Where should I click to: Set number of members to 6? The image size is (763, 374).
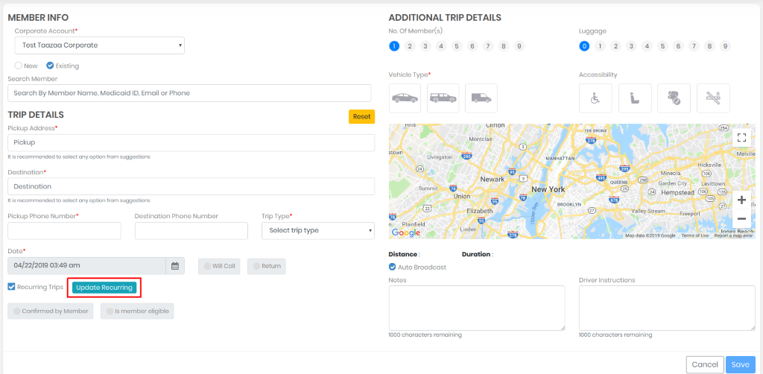(x=472, y=46)
